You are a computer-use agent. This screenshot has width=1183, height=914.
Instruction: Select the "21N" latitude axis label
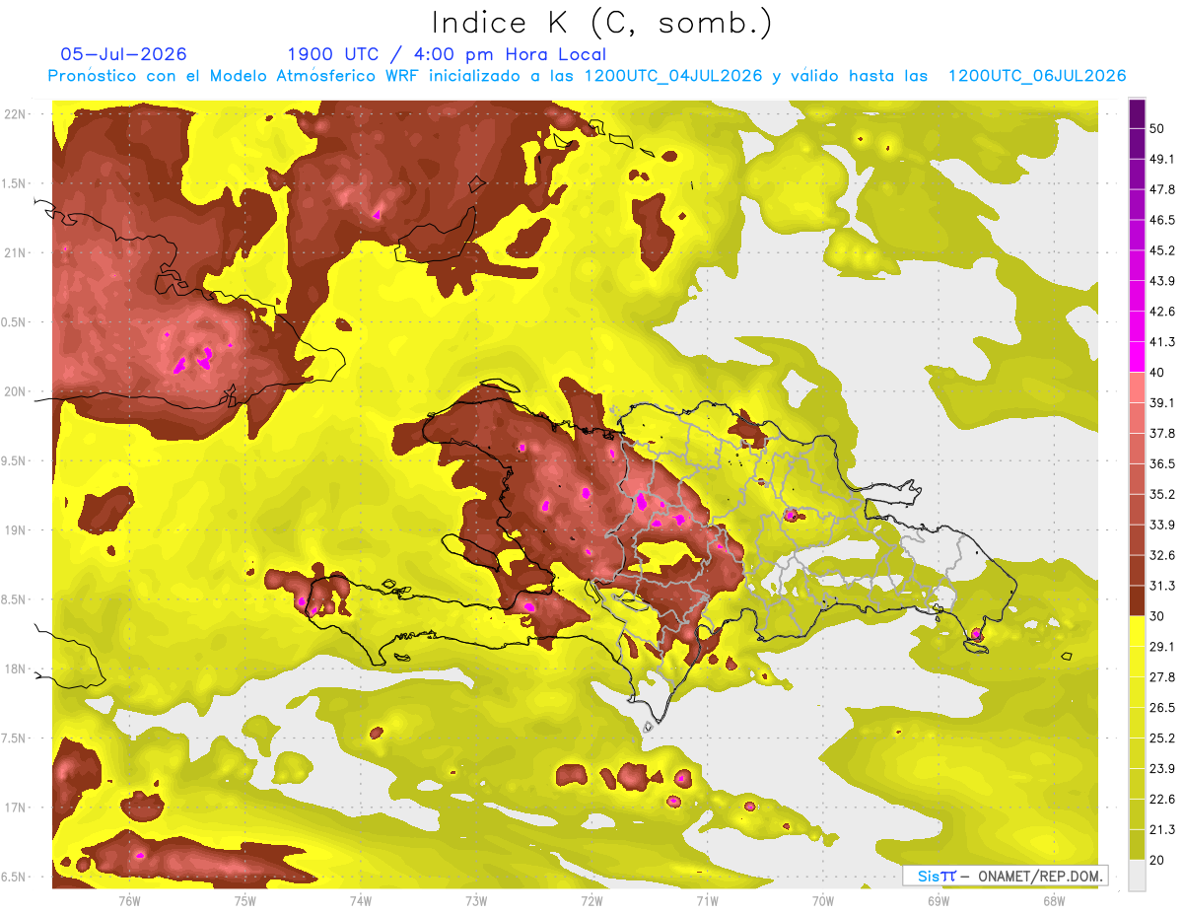[x=15, y=252]
